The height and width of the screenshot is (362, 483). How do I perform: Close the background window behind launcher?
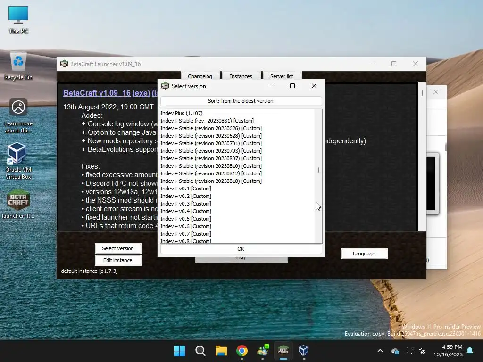435,92
